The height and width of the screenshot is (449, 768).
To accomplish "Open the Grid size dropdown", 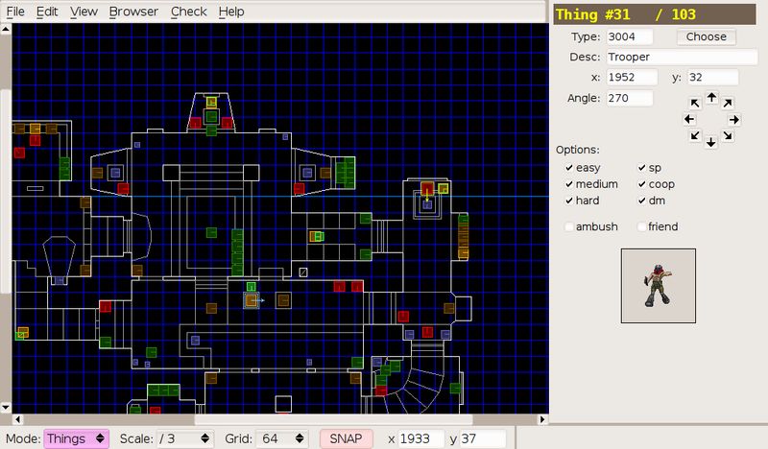I will (283, 438).
